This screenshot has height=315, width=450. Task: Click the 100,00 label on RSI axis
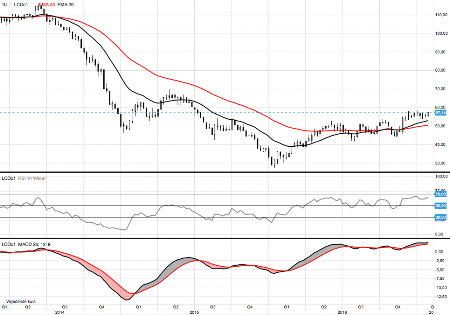[441, 177]
